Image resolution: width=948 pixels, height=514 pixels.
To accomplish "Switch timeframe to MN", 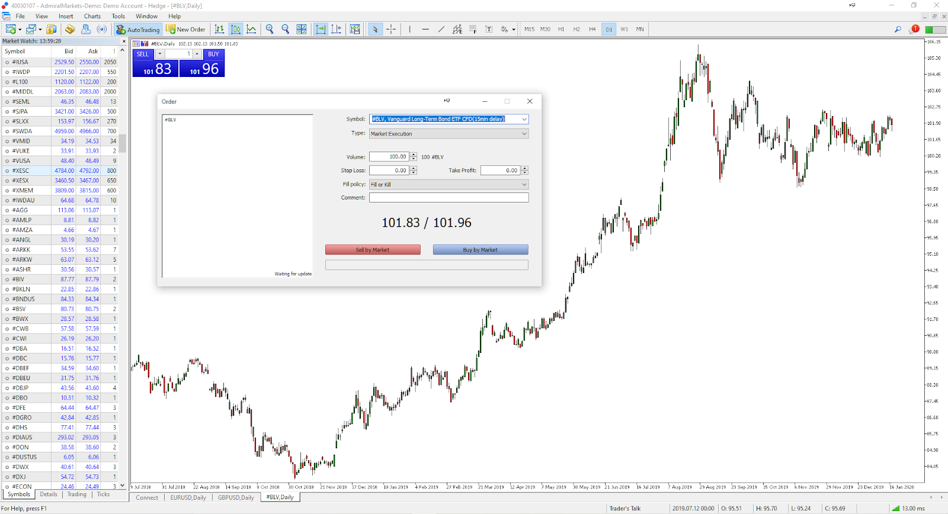I will tap(640, 29).
